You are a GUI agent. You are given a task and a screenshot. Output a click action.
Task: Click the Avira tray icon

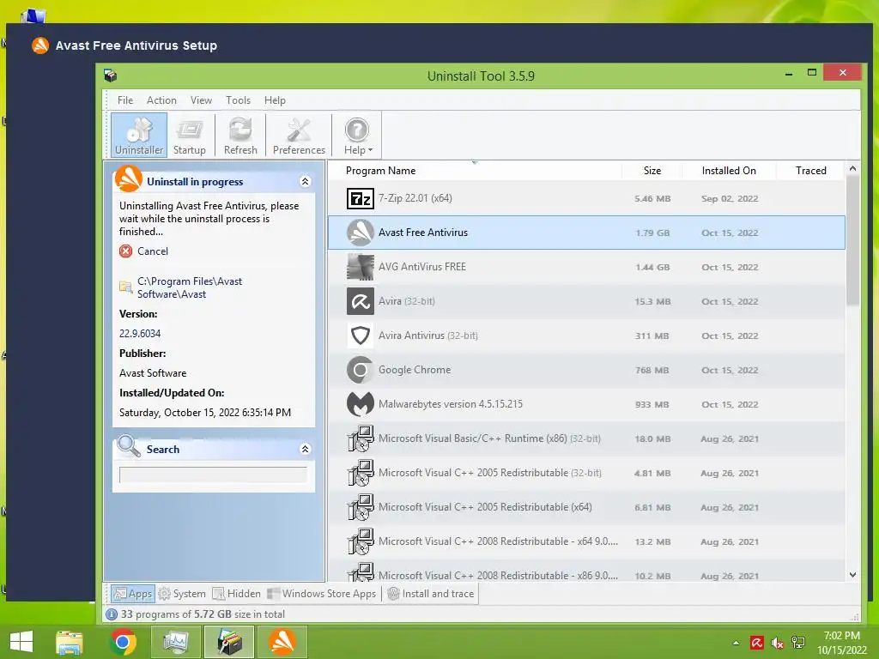coord(757,643)
